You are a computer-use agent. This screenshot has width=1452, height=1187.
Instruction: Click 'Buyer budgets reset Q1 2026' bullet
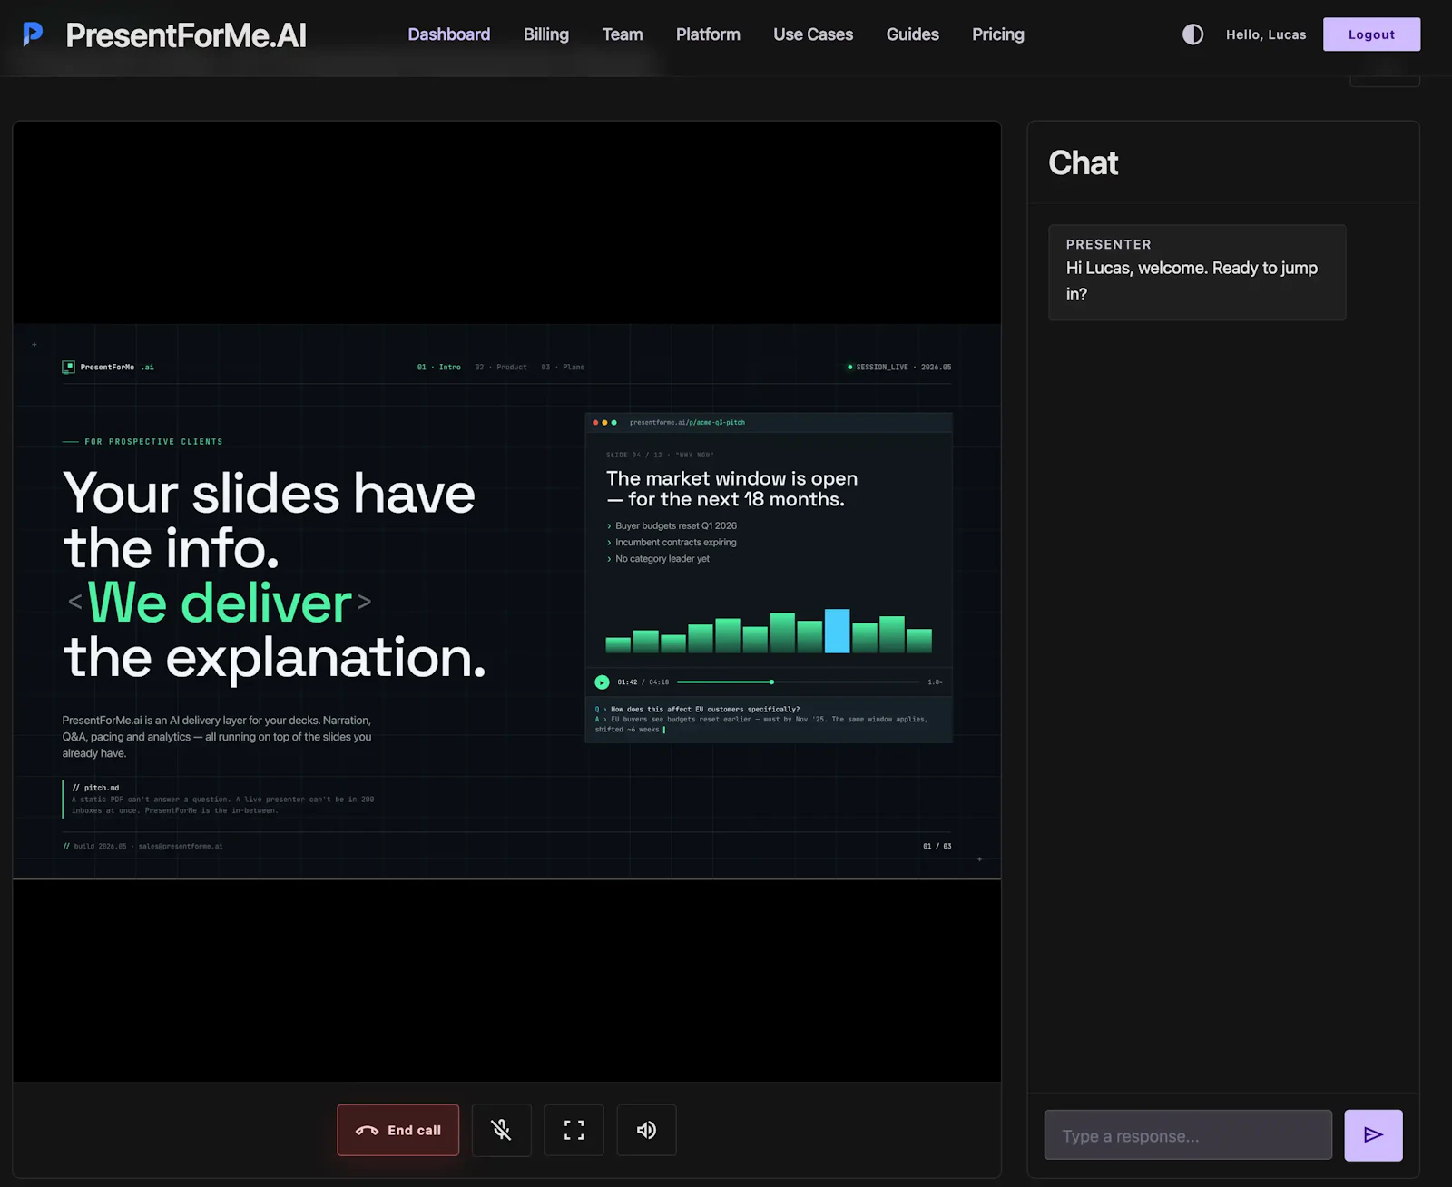[x=675, y=525]
